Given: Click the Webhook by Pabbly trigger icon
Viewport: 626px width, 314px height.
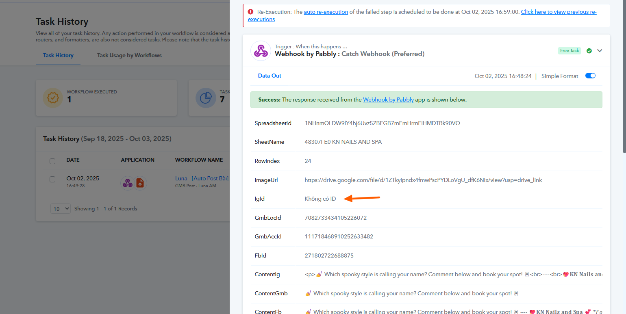Looking at the screenshot, I should point(261,51).
